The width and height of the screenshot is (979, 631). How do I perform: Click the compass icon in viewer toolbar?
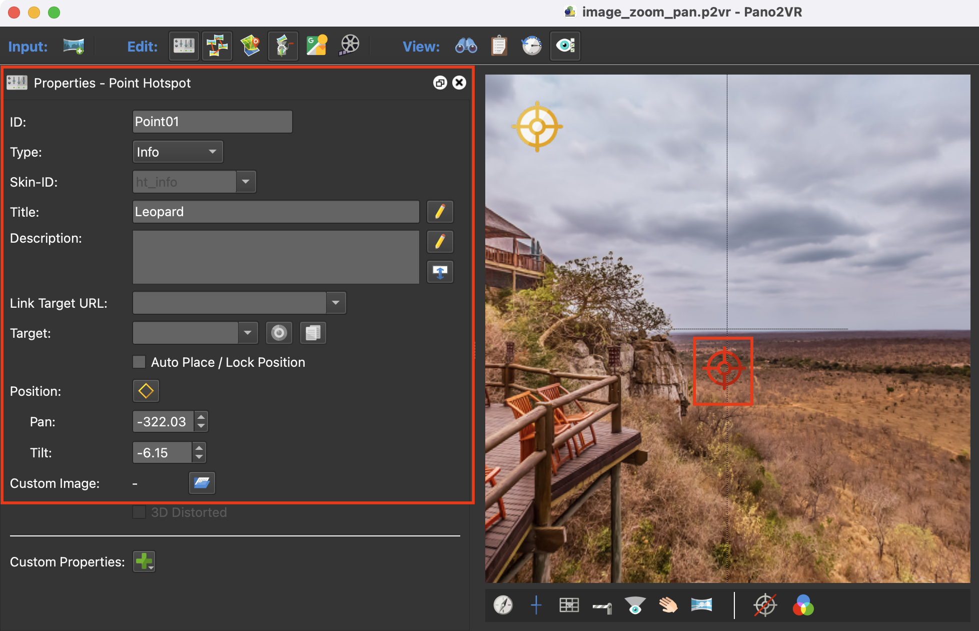pyautogui.click(x=503, y=605)
